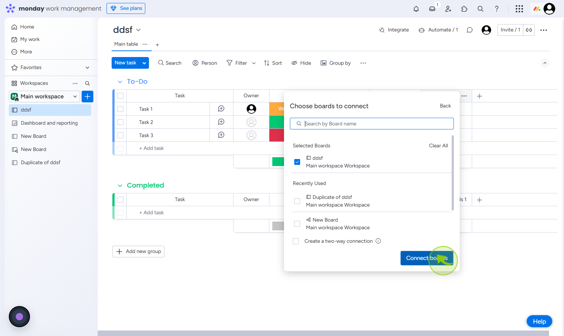The image size is (564, 336).
Task: Select all tasks in To-Do group
Action: tap(120, 96)
